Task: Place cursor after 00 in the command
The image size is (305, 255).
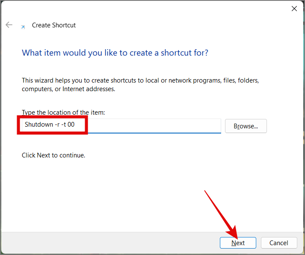Action: tap(76, 125)
